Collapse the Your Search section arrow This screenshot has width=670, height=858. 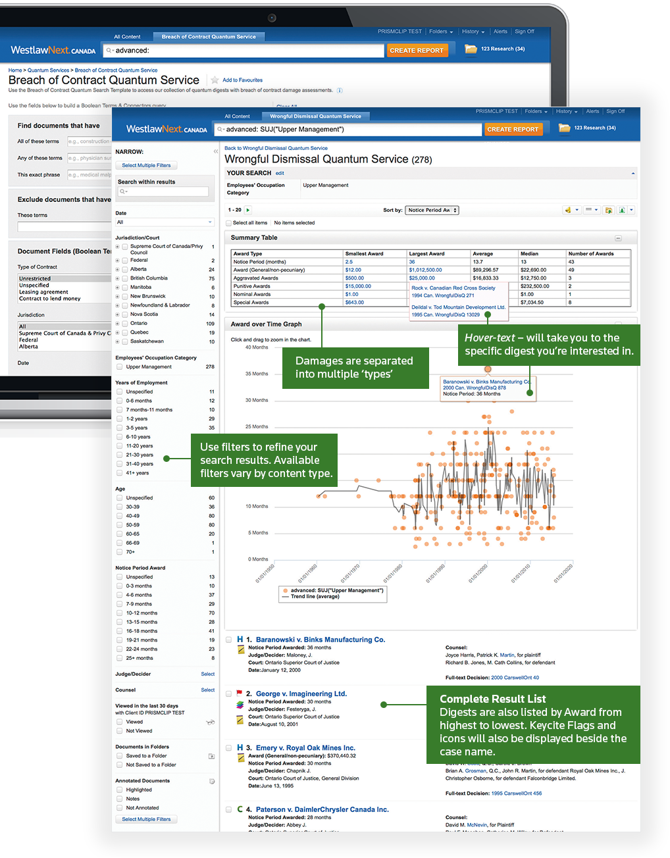click(633, 173)
